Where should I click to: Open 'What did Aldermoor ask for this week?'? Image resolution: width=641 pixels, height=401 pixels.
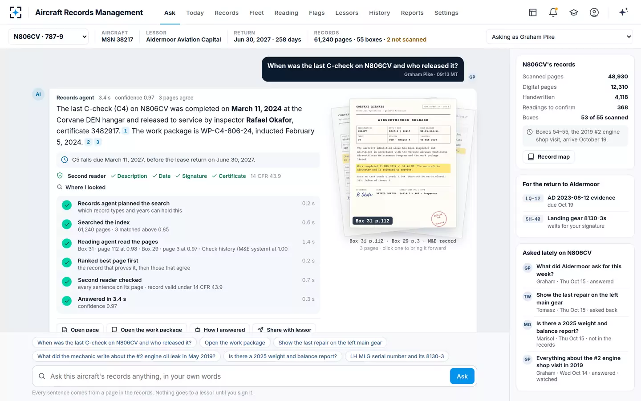[575, 274]
